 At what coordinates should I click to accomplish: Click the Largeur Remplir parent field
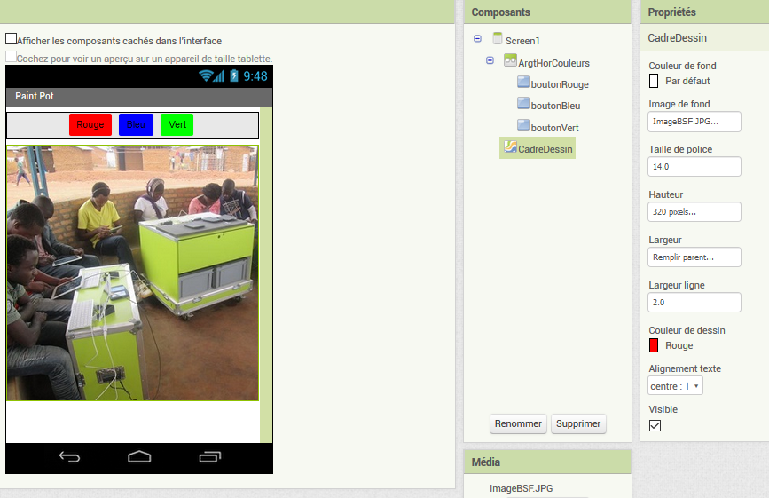point(694,257)
